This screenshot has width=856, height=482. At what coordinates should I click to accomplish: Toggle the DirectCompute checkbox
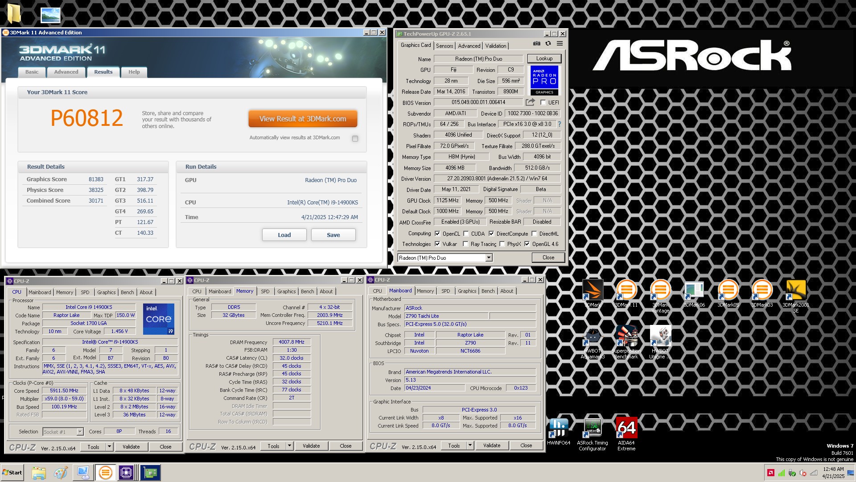tap(491, 233)
